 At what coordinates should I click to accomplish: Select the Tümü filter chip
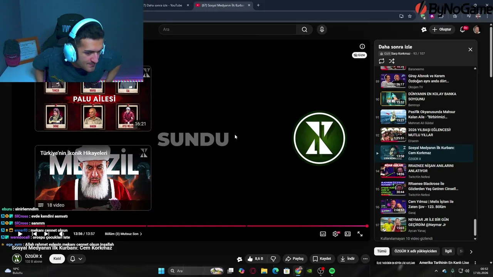(x=382, y=251)
